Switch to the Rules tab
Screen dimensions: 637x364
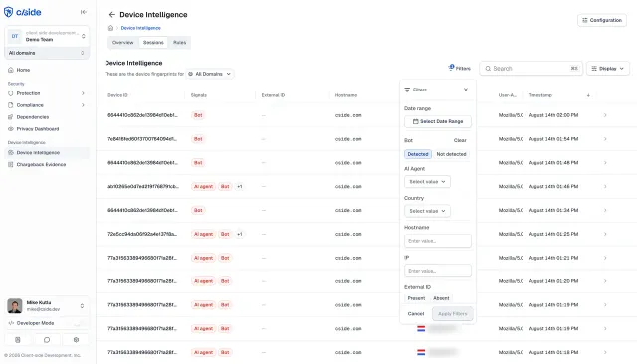tap(179, 42)
